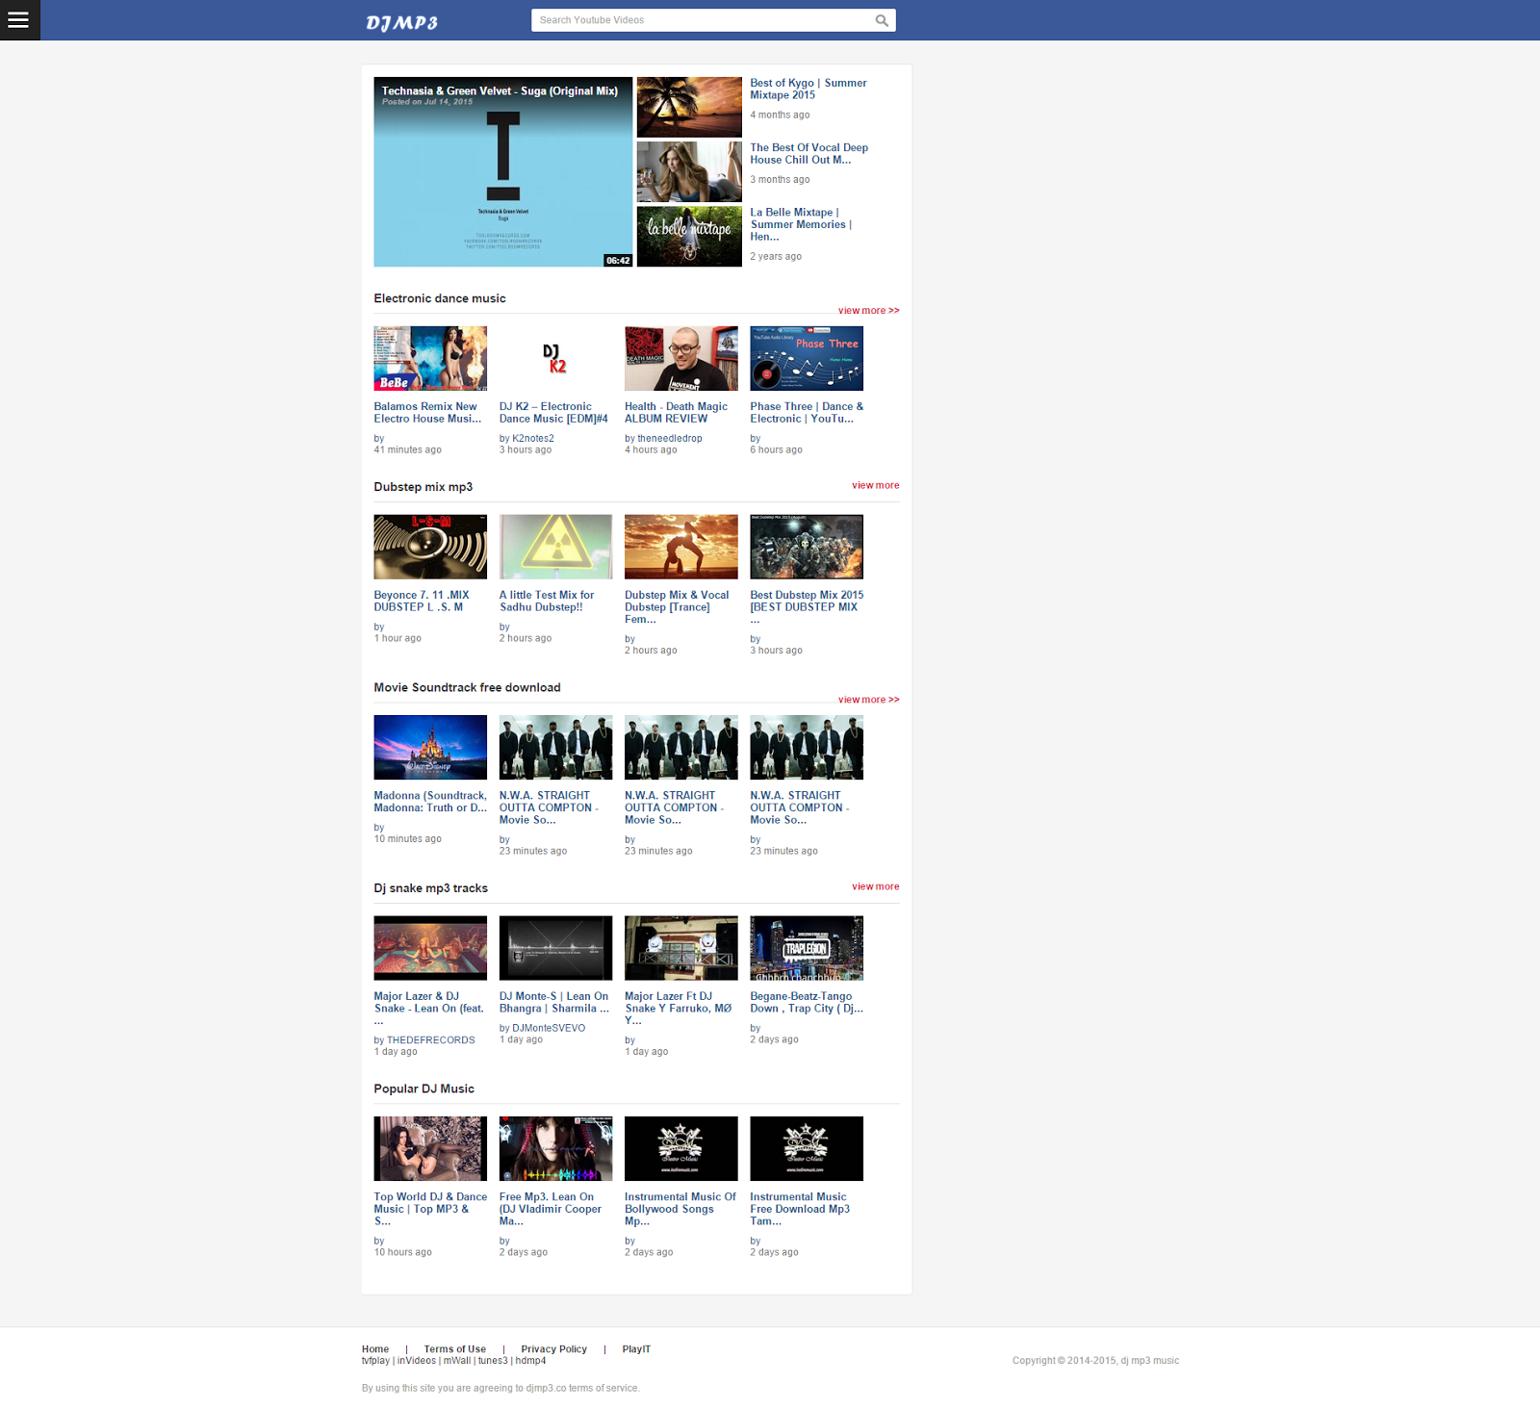Viewport: 1540px width, 1410px height.
Task: Open Balamos Remix New Electro House link
Action: (427, 412)
